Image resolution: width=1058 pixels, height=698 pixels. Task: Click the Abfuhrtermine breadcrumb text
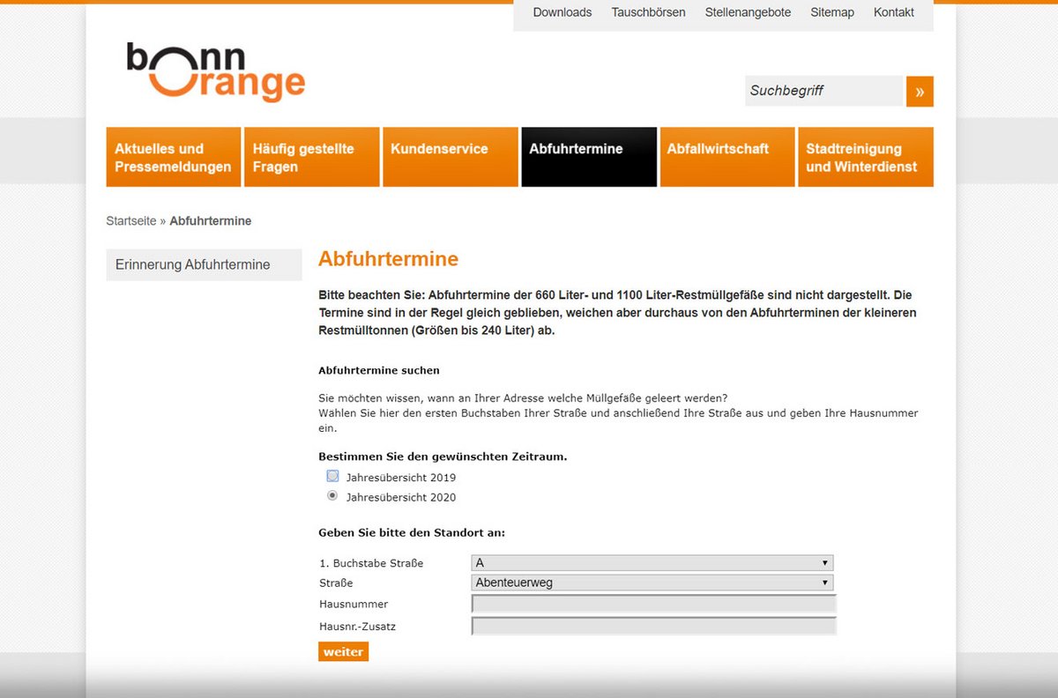coord(211,221)
